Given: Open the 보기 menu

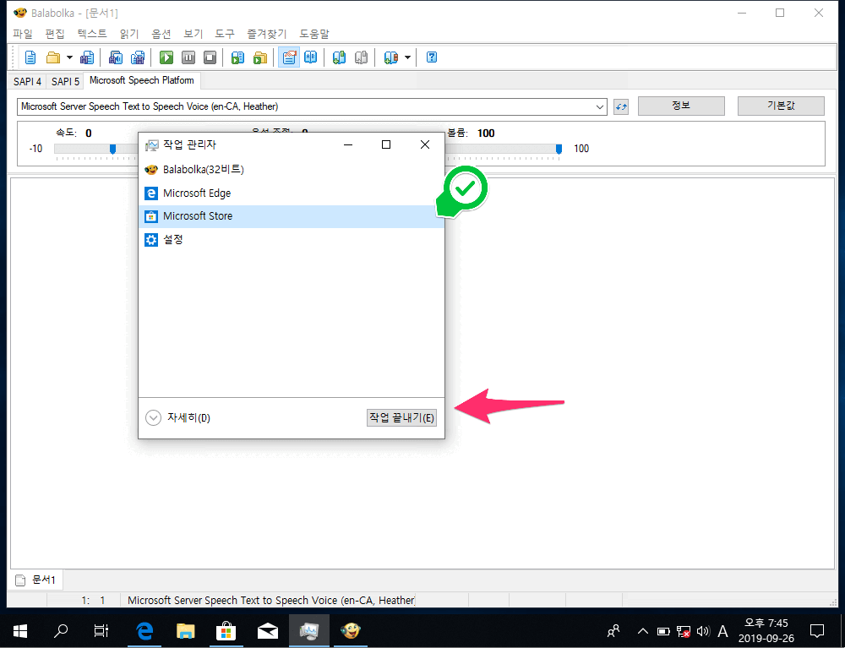Looking at the screenshot, I should [x=193, y=34].
